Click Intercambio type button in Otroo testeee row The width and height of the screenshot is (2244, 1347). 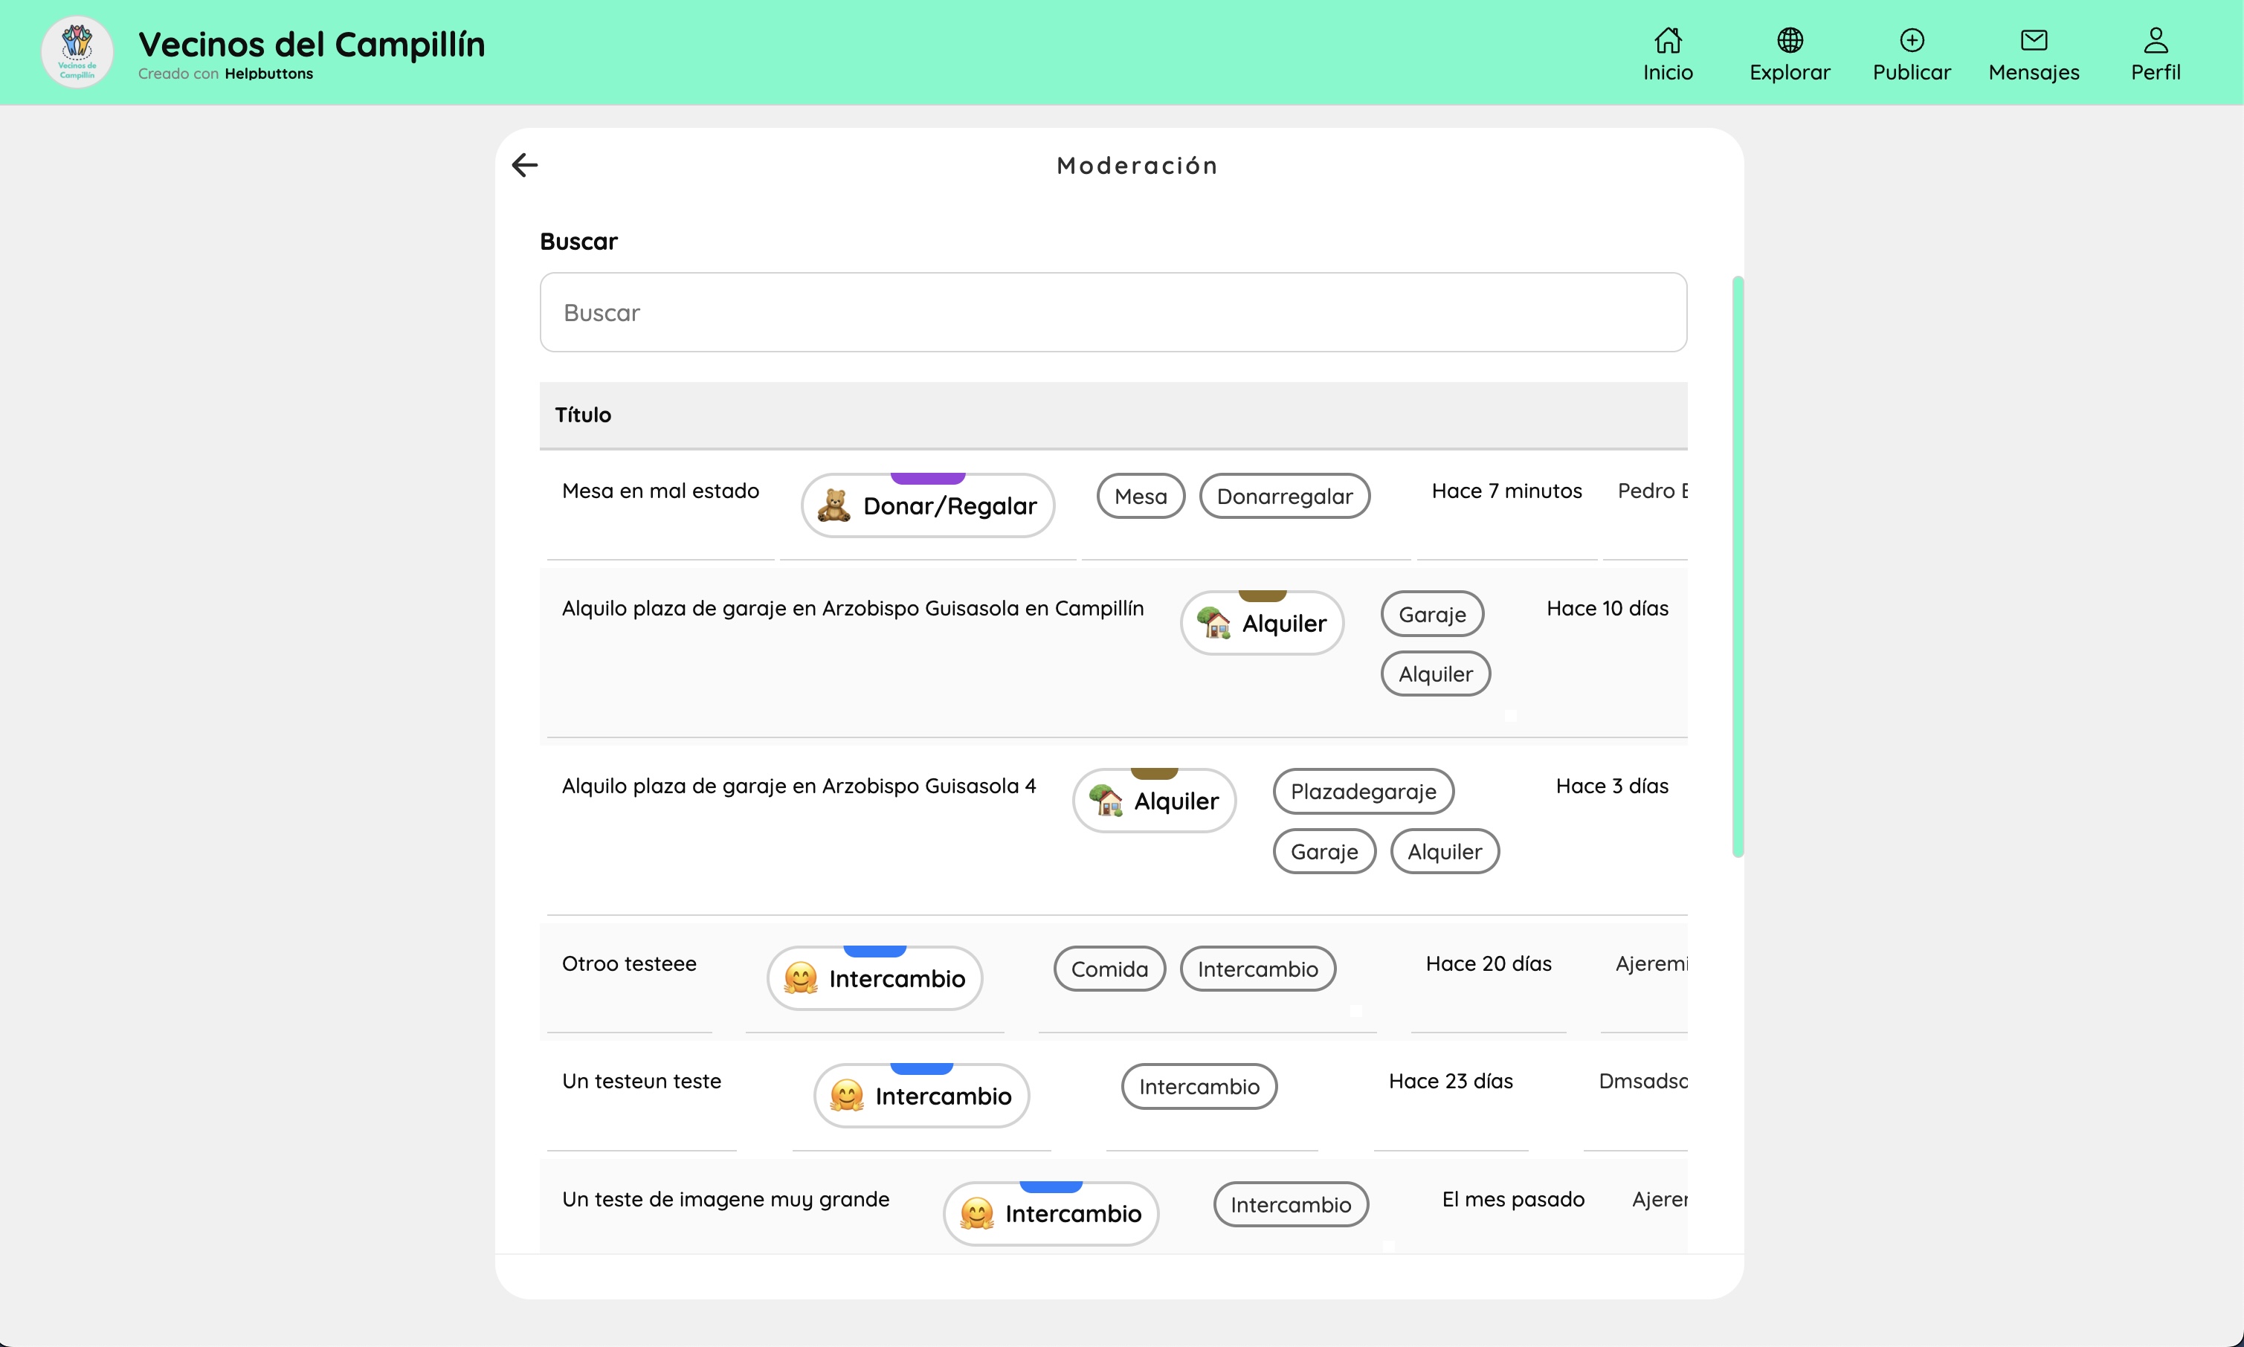pyautogui.click(x=874, y=978)
